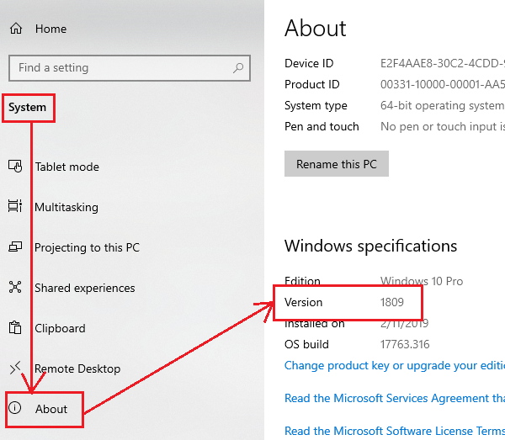Select Multitasking in the sidebar
The width and height of the screenshot is (505, 440).
(x=66, y=207)
